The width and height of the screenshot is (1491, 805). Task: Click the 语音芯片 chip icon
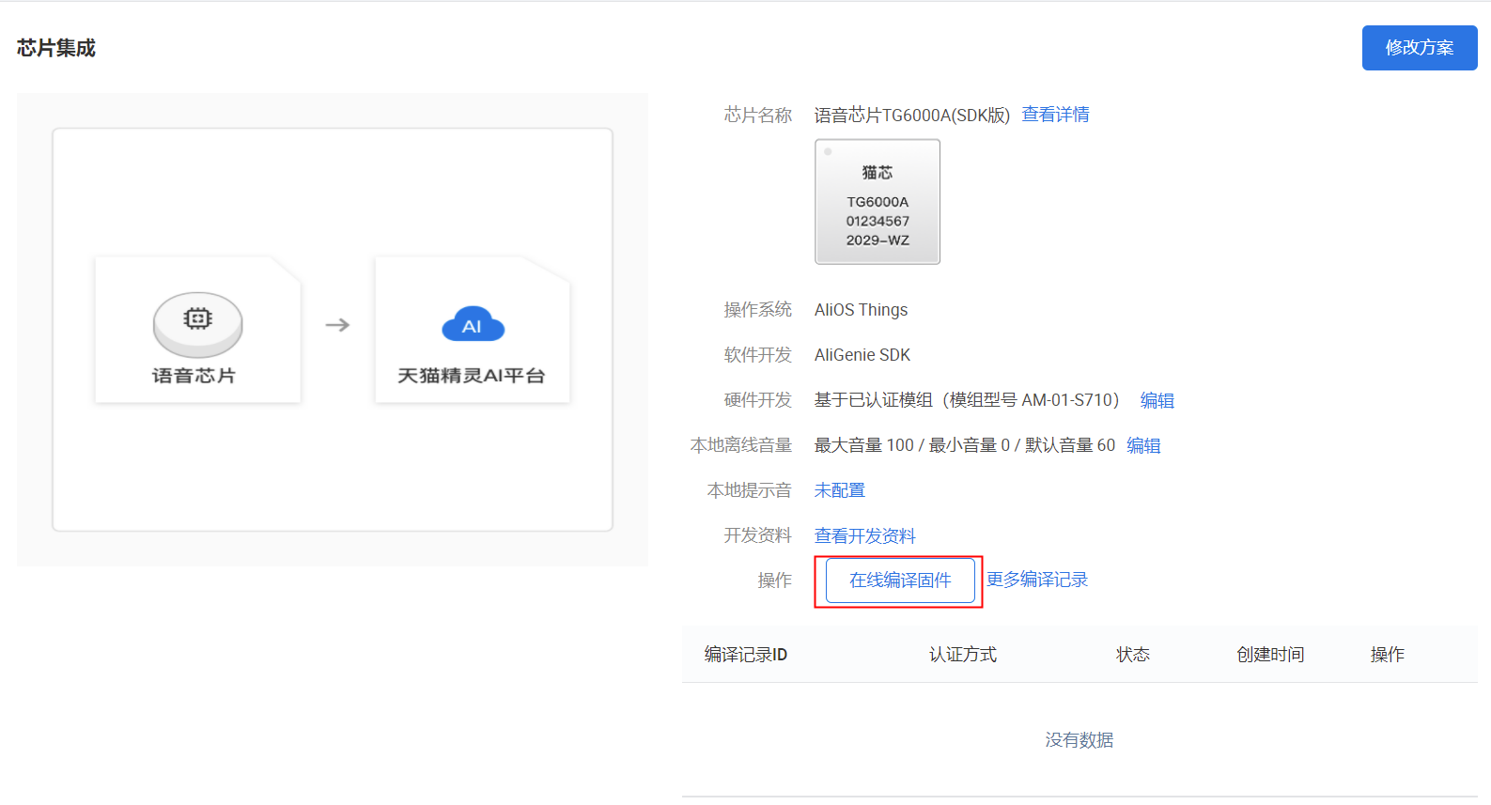pos(197,324)
